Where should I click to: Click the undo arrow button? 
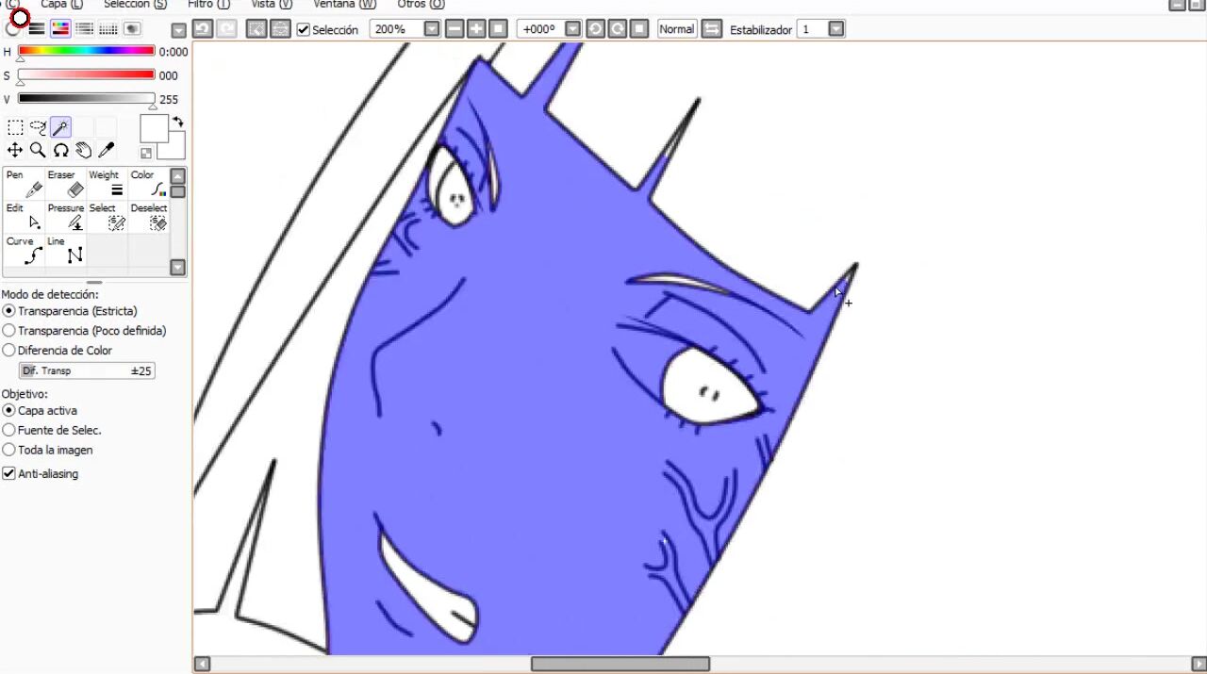pos(202,29)
